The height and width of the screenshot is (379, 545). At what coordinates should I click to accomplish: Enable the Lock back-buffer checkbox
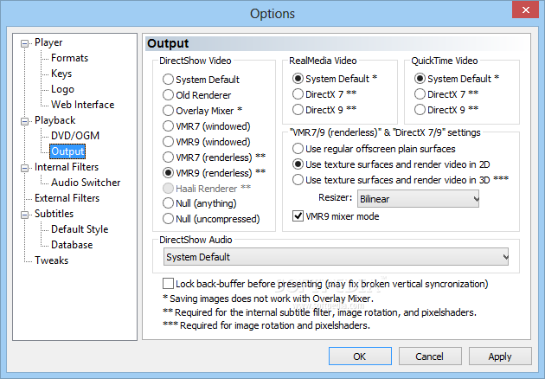[168, 284]
